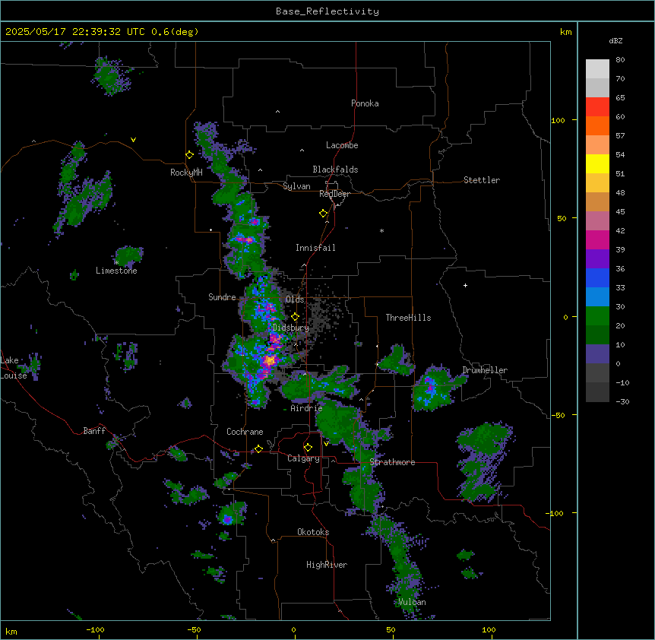
Task: Click the Sylvan label
Action: pos(296,186)
